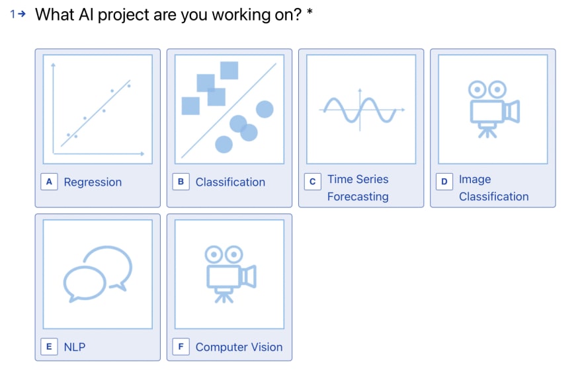Choose the Time Series Forecasting label
This screenshot has height=372, width=582.
358,188
